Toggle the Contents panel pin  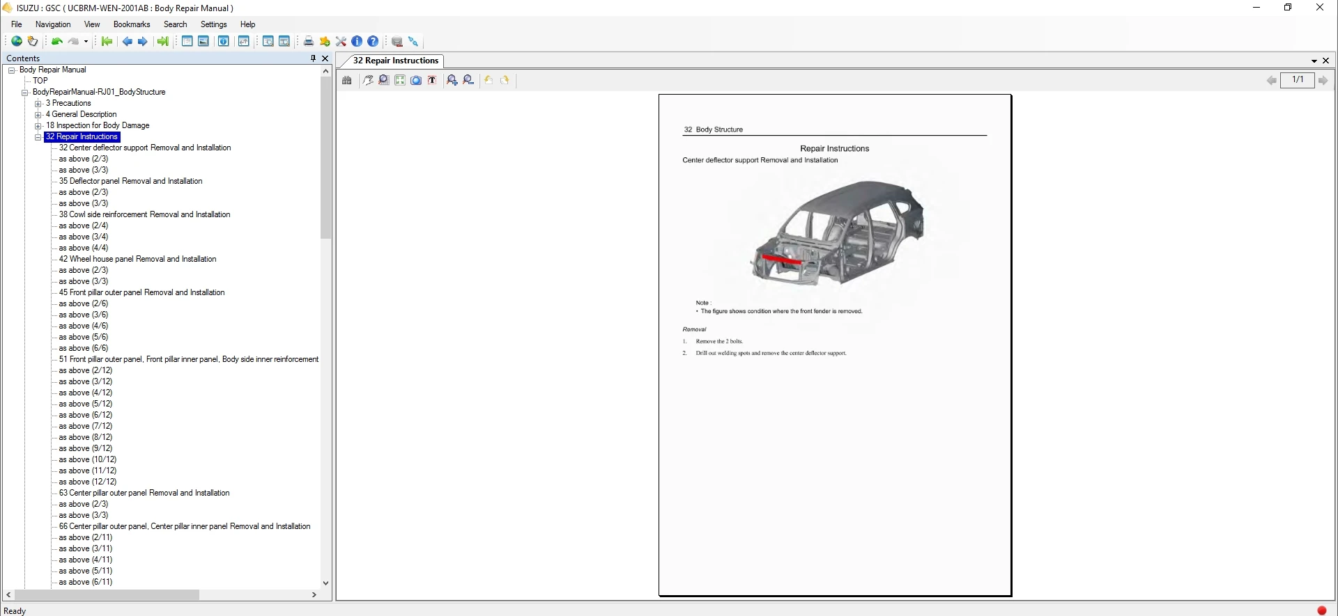pos(313,58)
